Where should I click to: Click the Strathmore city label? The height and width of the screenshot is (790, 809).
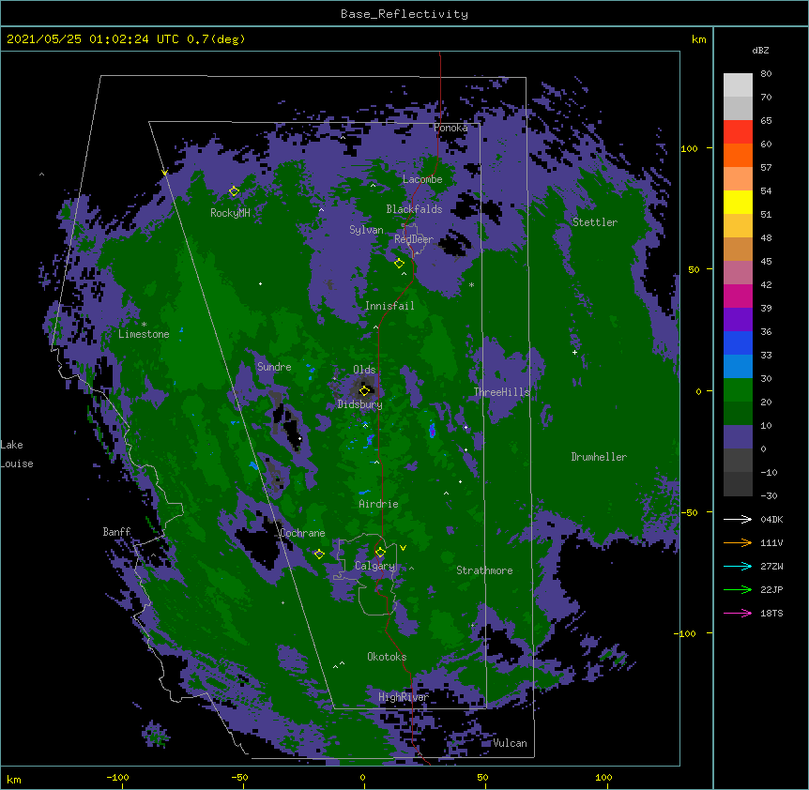point(484,570)
